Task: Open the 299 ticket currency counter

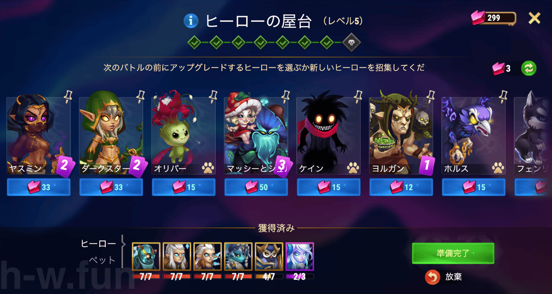Action: [x=494, y=18]
